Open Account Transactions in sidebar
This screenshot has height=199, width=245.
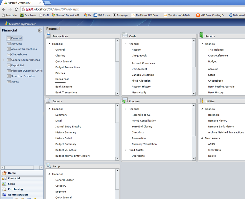[24, 49]
